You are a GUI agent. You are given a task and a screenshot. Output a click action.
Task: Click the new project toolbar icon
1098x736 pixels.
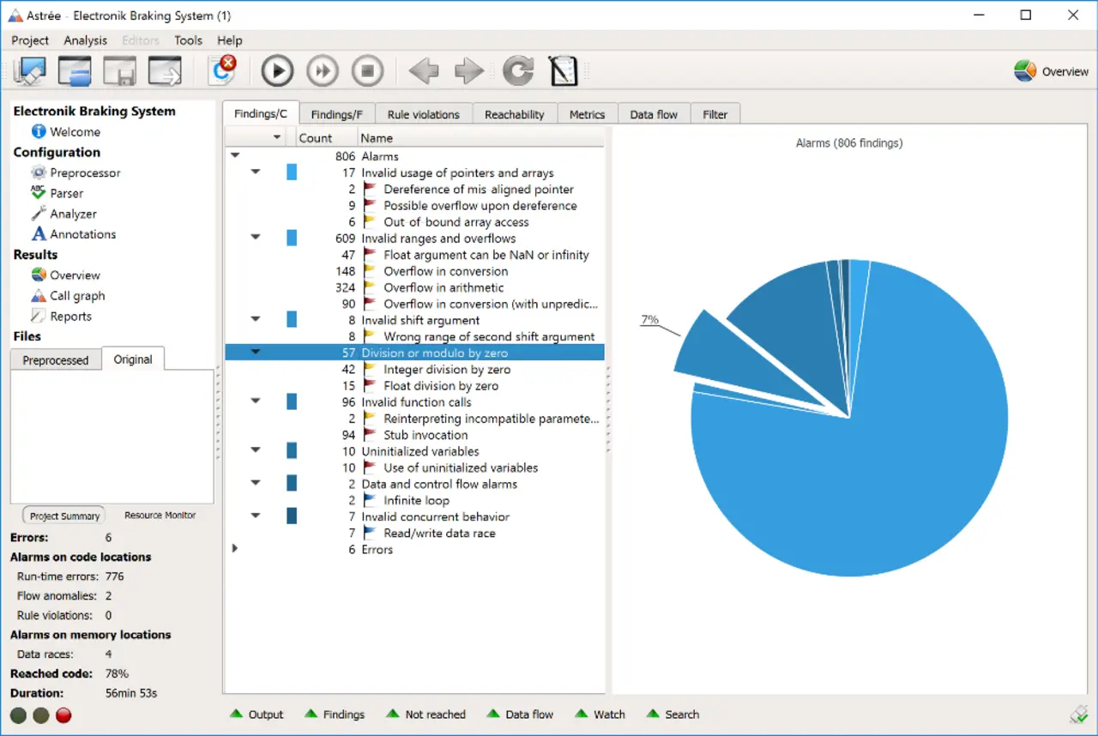coord(29,71)
